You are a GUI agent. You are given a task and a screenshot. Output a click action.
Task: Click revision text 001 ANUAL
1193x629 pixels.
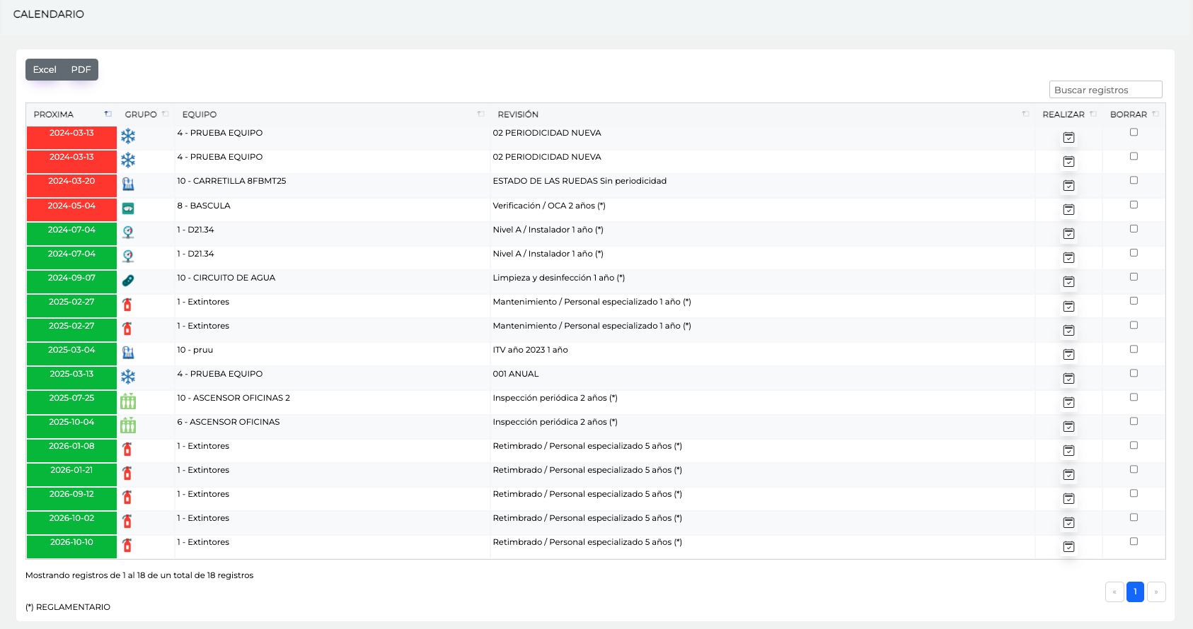(x=516, y=374)
